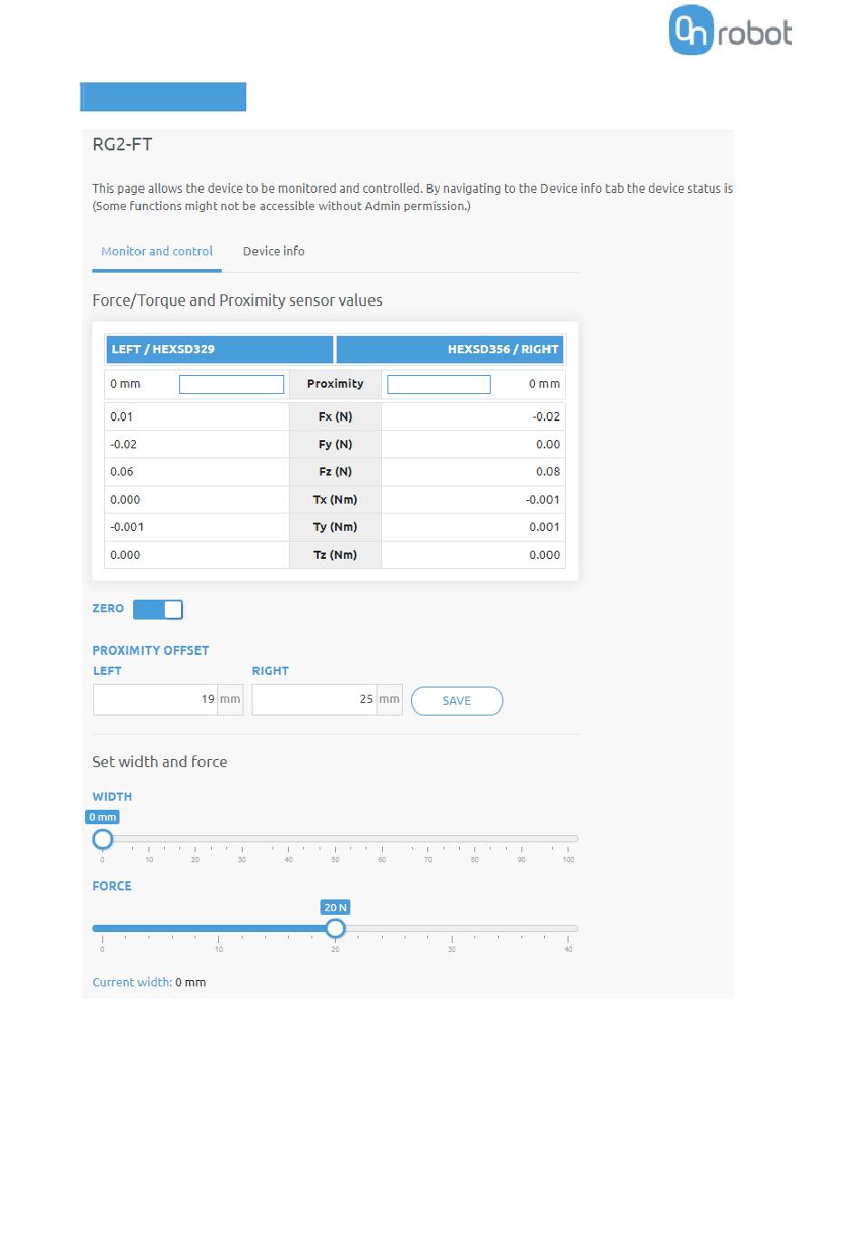Screen dimensions: 860x1240
Task: Click the right Tz value 0.000
Action: [545, 555]
